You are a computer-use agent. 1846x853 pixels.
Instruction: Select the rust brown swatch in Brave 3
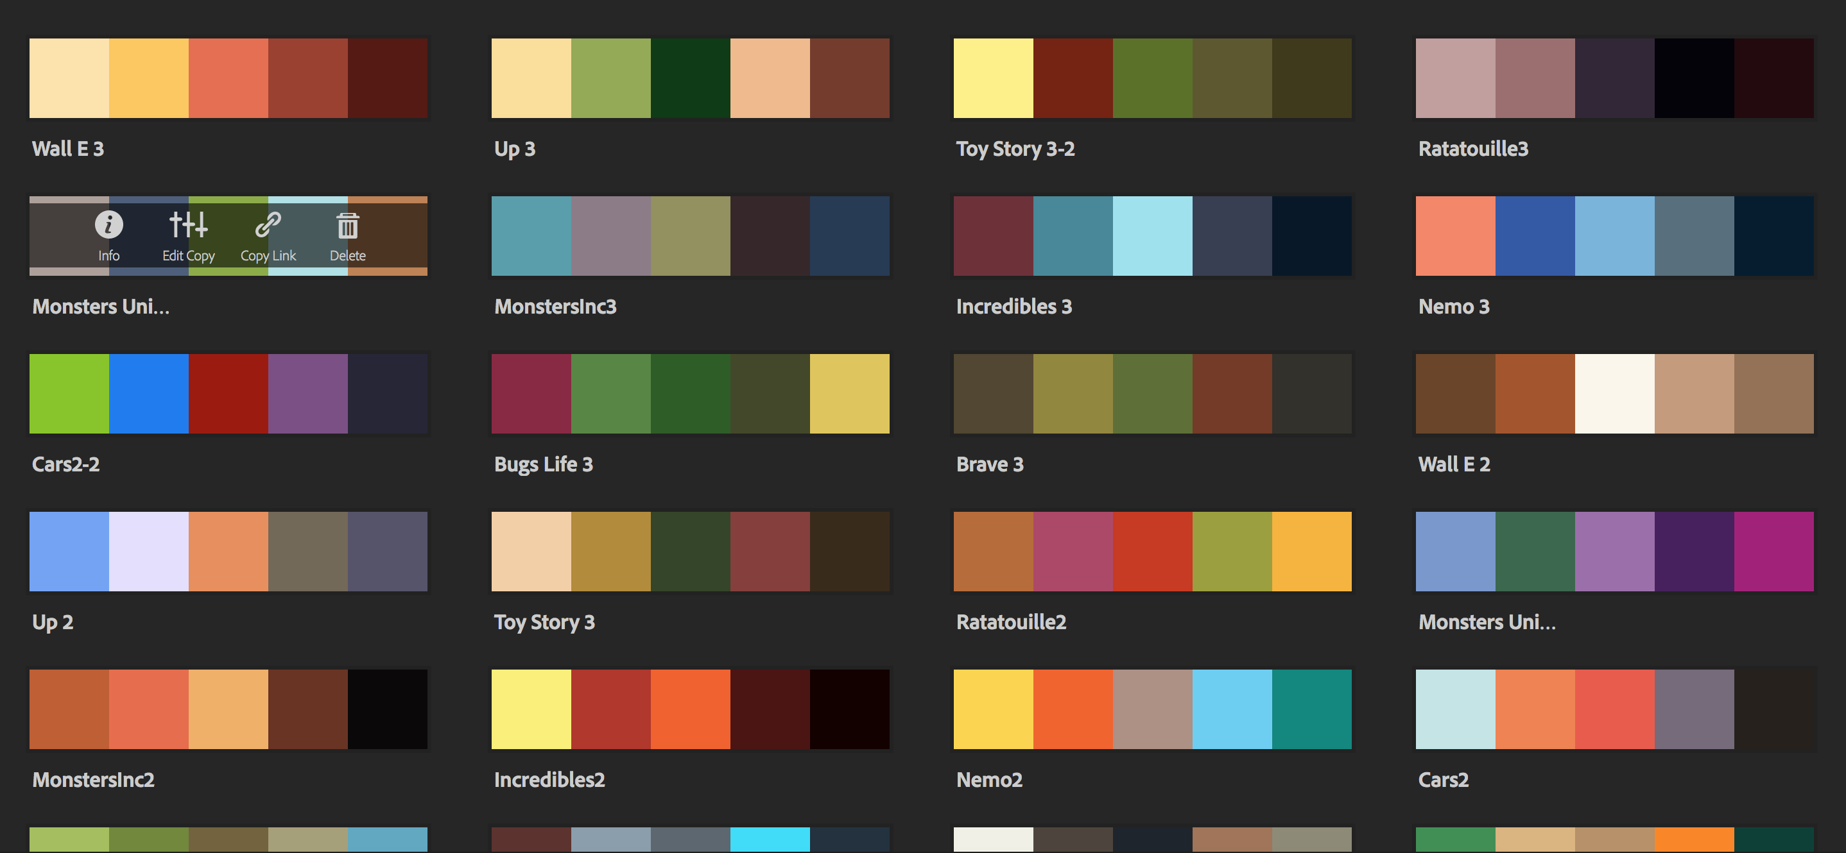tap(1232, 393)
